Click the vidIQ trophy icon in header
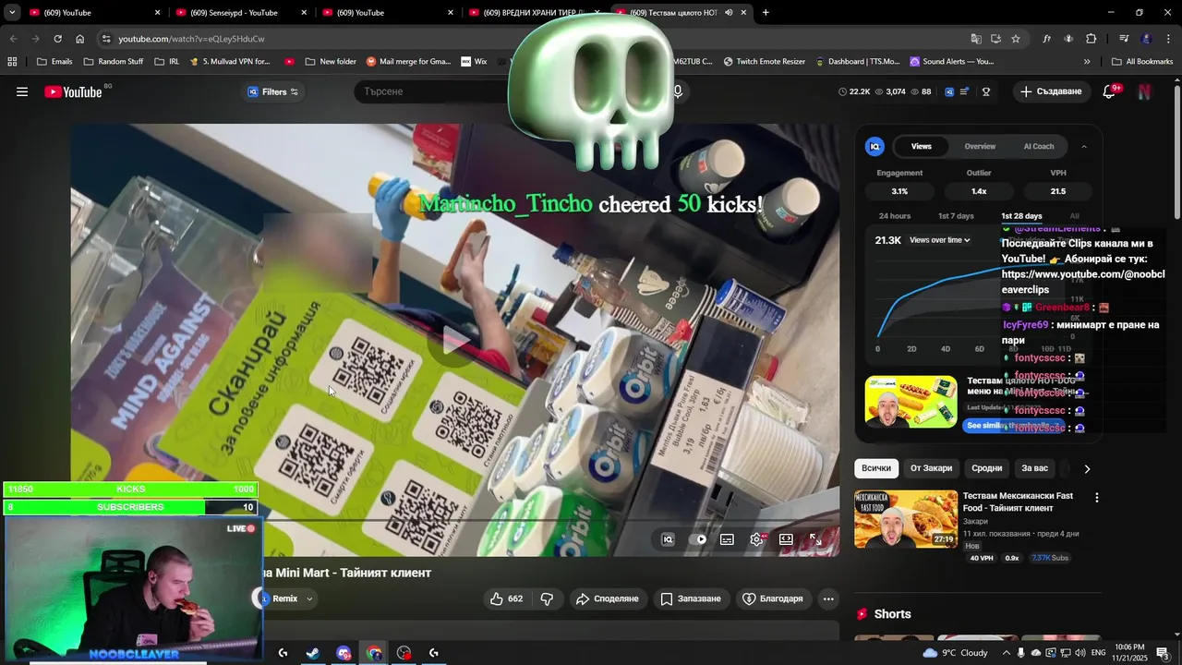1182x665 pixels. pos(986,91)
